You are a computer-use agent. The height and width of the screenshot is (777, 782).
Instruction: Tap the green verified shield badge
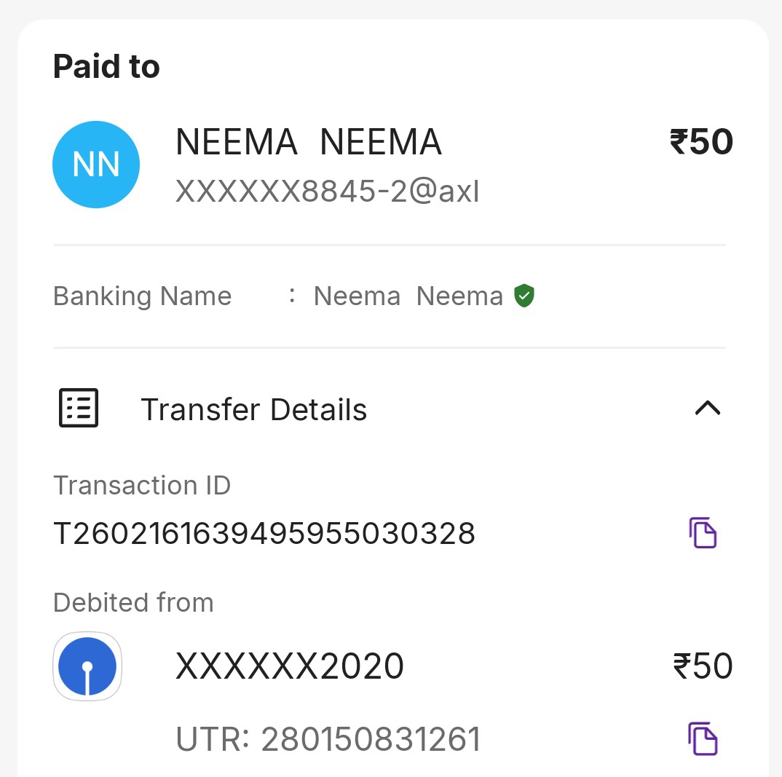coord(524,296)
